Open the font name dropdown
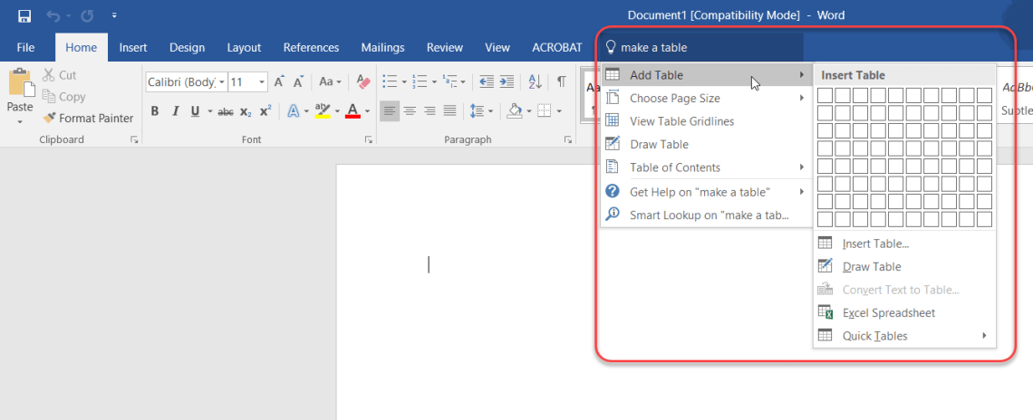Viewport: 1033px width, 420px height. click(x=221, y=82)
